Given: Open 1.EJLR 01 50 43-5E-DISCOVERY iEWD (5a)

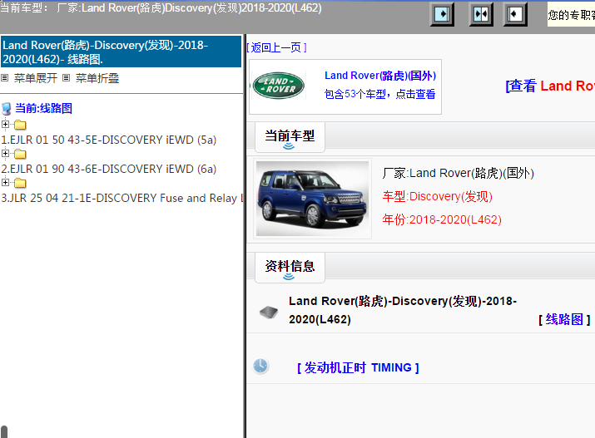Looking at the screenshot, I should tap(109, 140).
